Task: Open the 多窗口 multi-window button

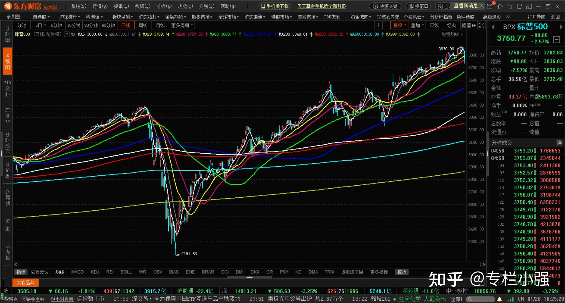Action: pyautogui.click(x=418, y=6)
